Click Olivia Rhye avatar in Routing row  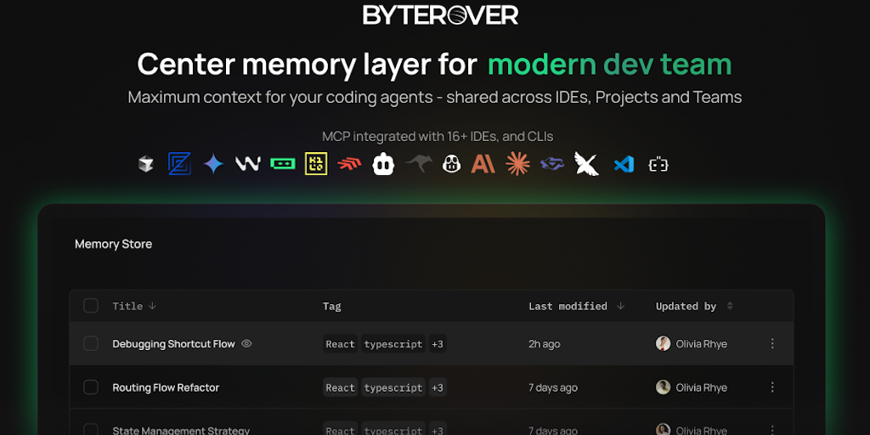pos(663,387)
